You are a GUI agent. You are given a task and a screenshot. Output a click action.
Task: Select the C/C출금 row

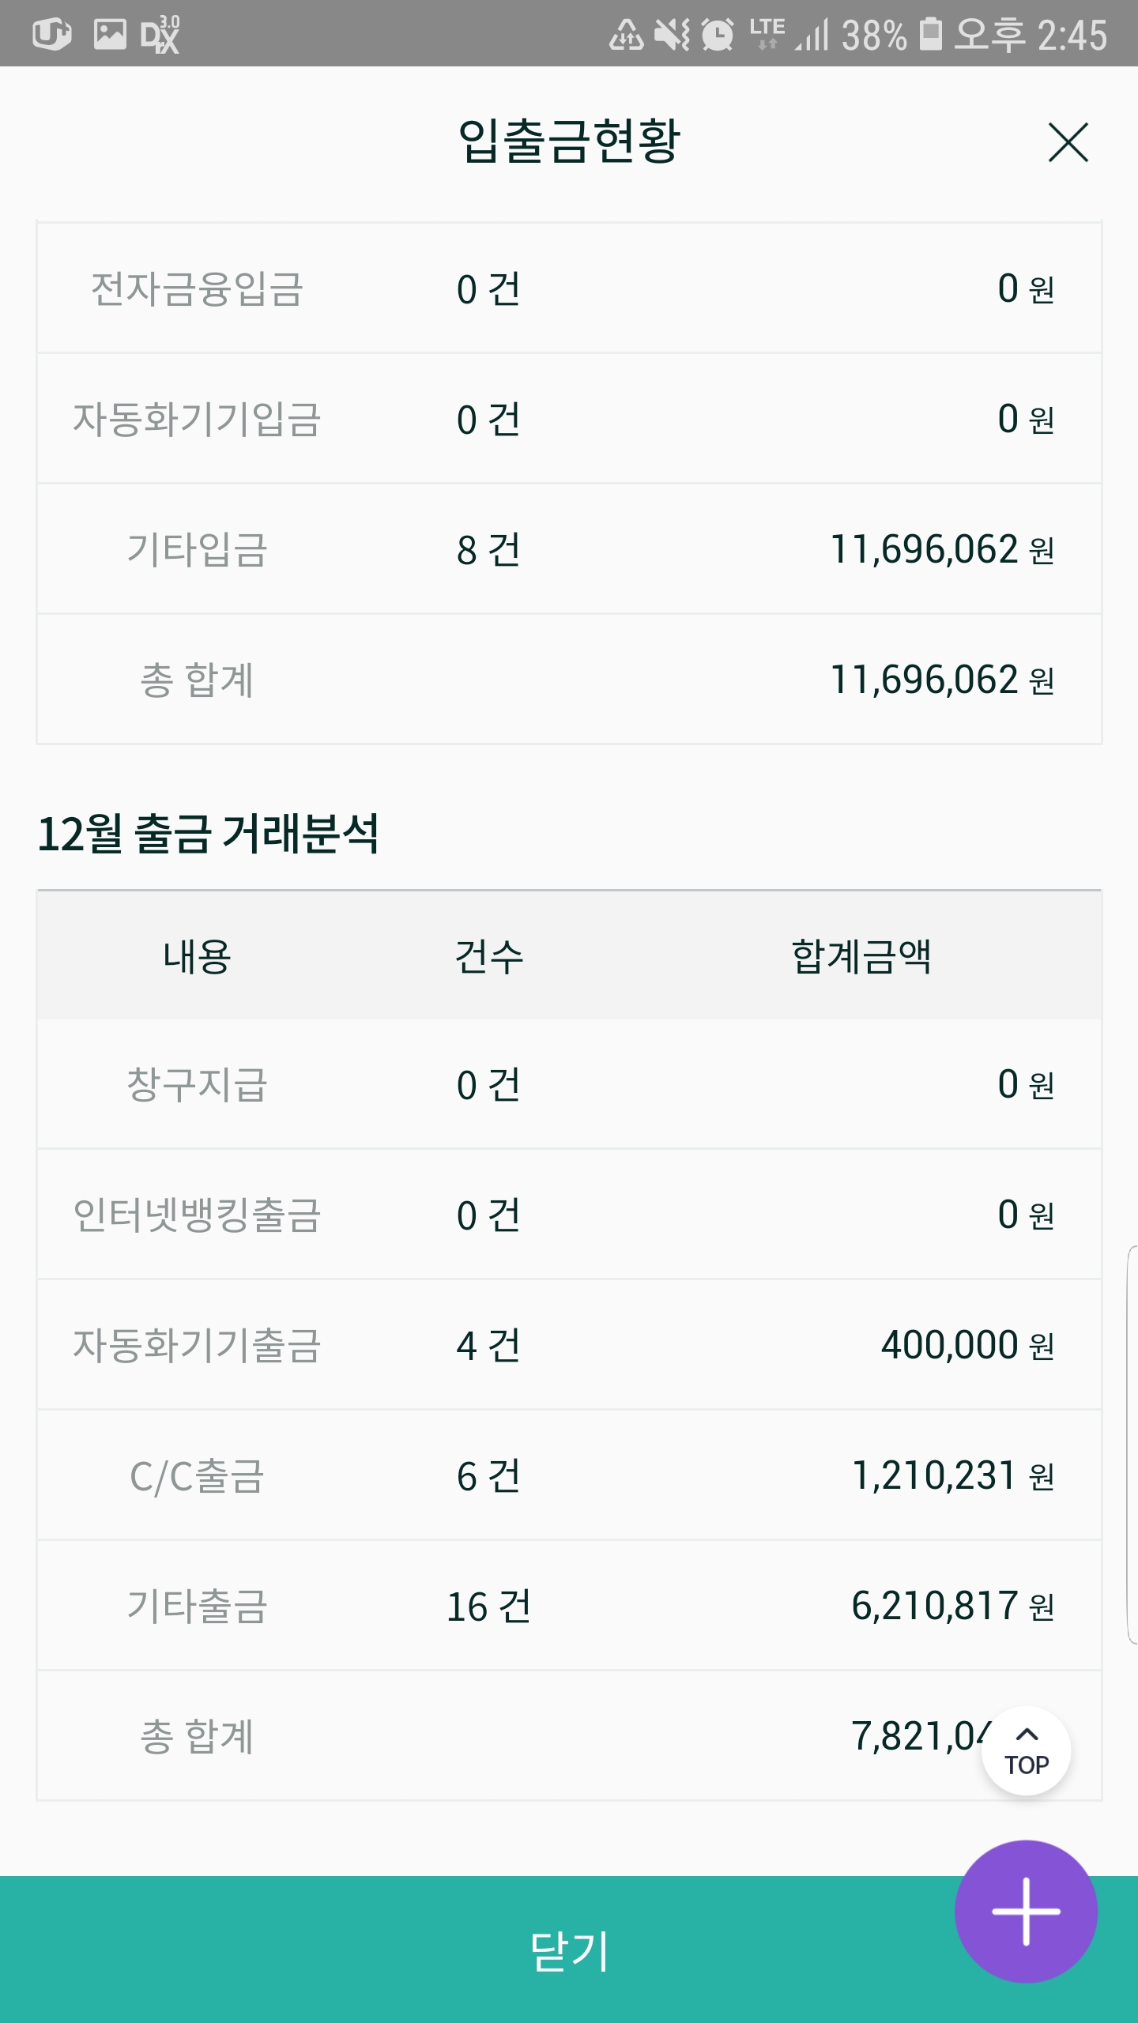click(x=569, y=1475)
